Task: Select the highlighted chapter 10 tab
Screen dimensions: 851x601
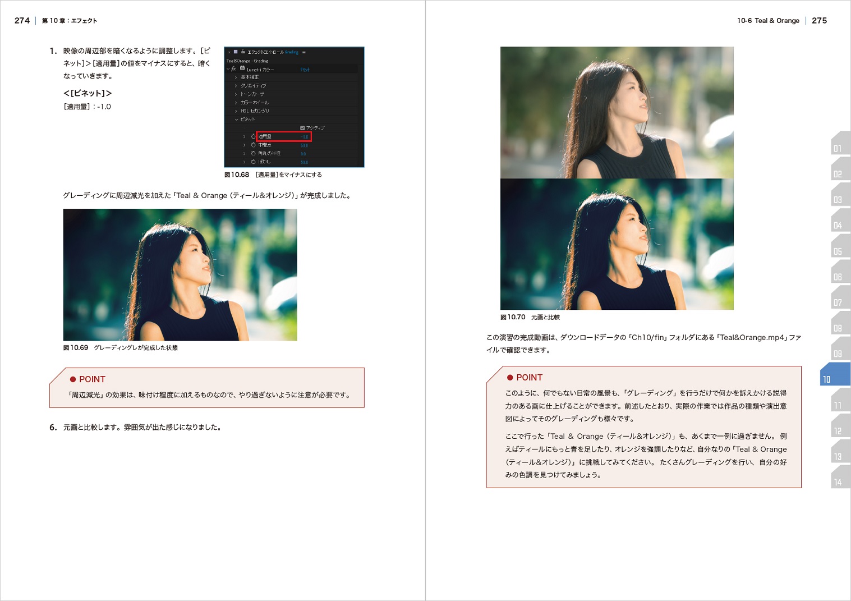Action: click(x=835, y=375)
